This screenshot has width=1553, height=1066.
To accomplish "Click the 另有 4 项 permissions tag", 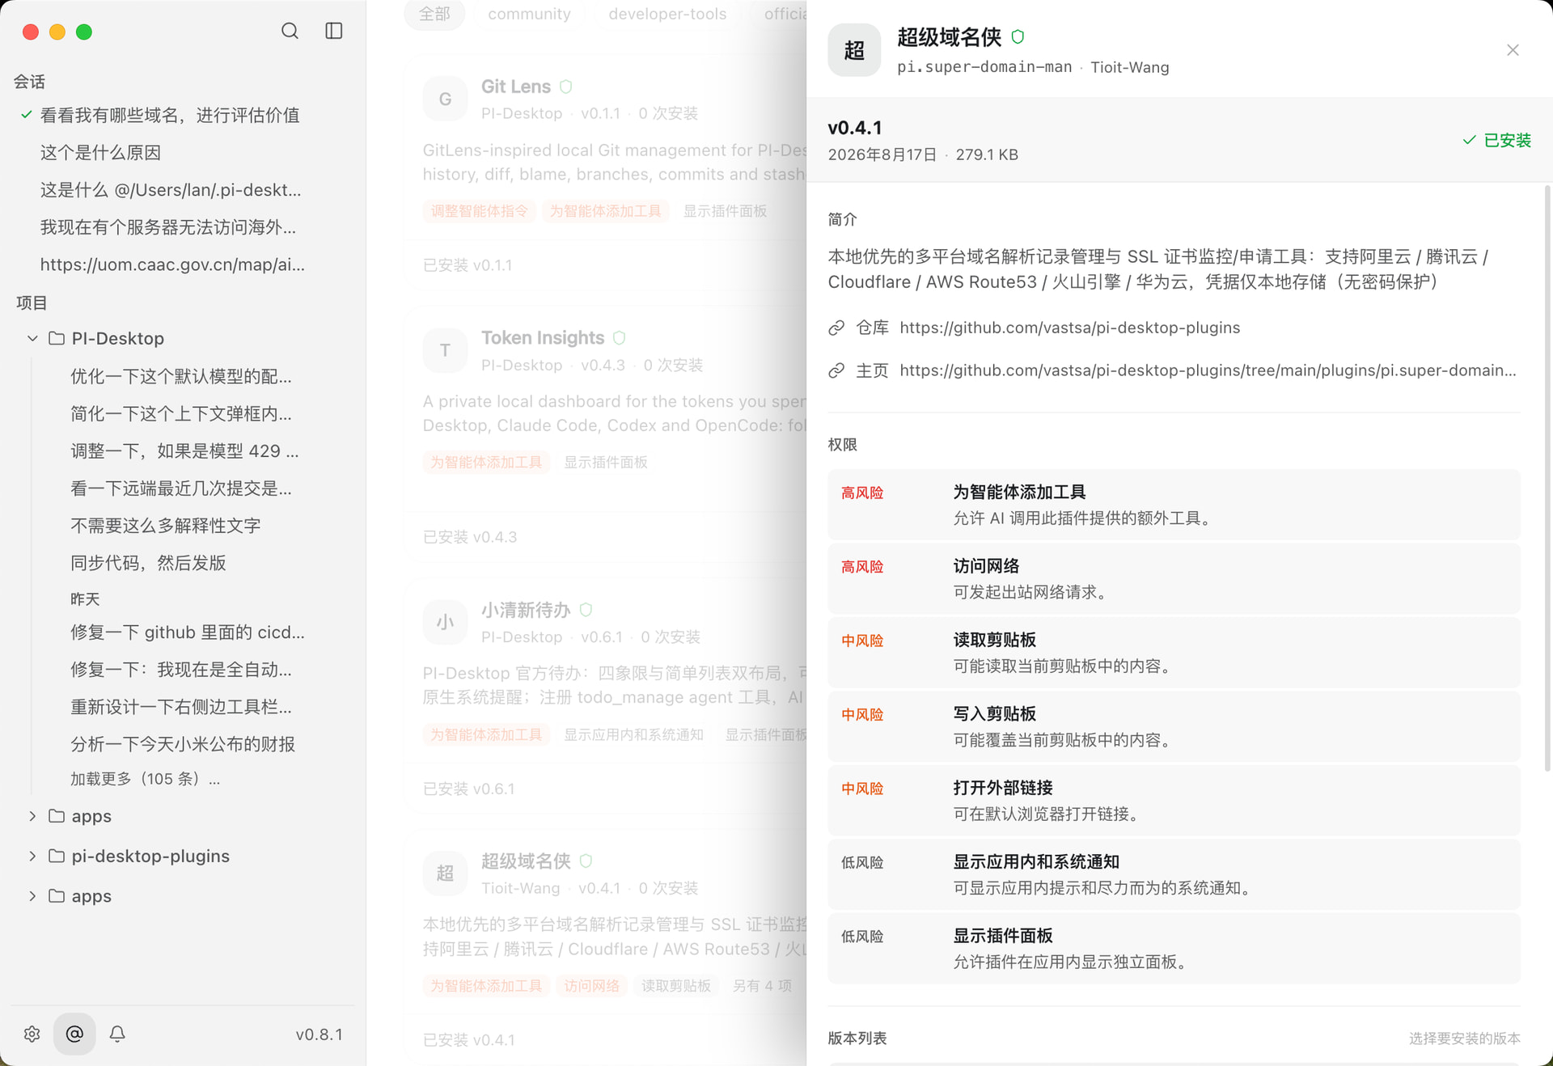I will coord(762,986).
